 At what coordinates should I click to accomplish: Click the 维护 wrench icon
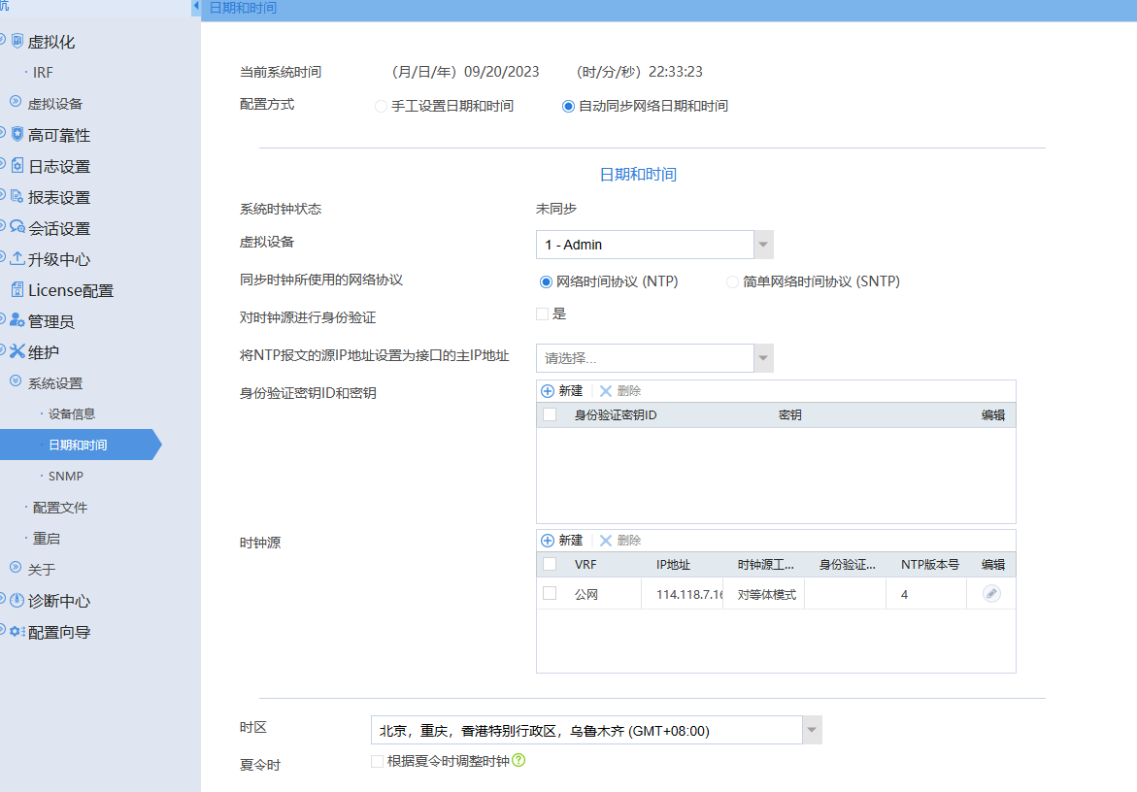pyautogui.click(x=17, y=351)
